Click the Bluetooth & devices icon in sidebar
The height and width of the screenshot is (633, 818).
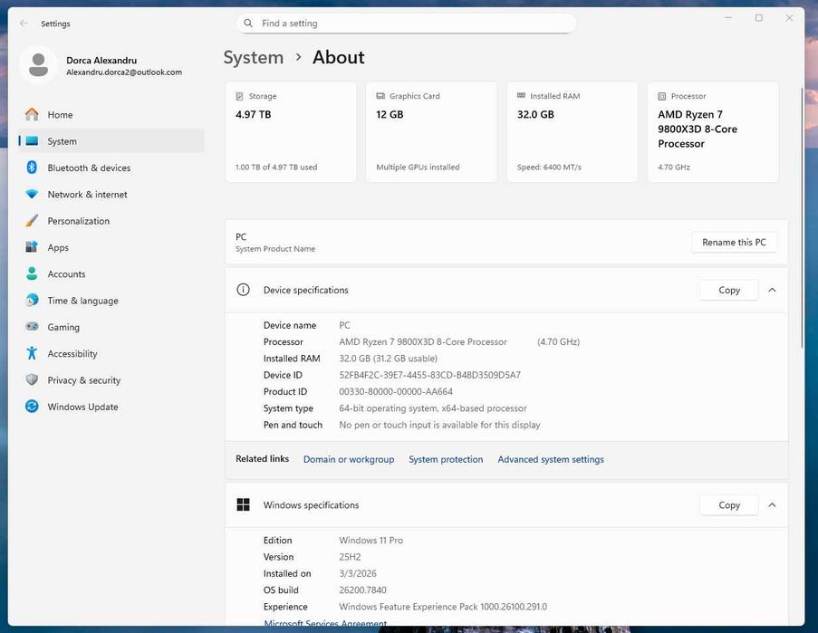[x=32, y=168]
